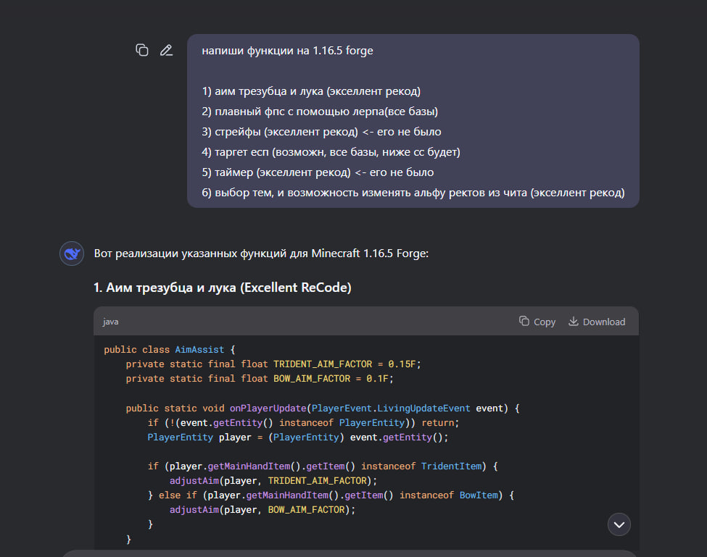Copy the Java code block

tap(537, 322)
